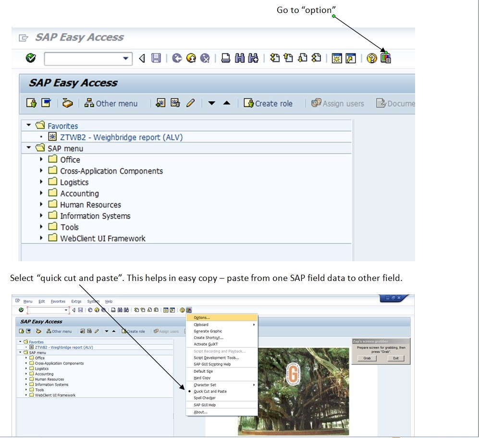
Task: Click the Find Next binoculars-plus icon in the enlarged toolbar
Action: tap(253, 58)
